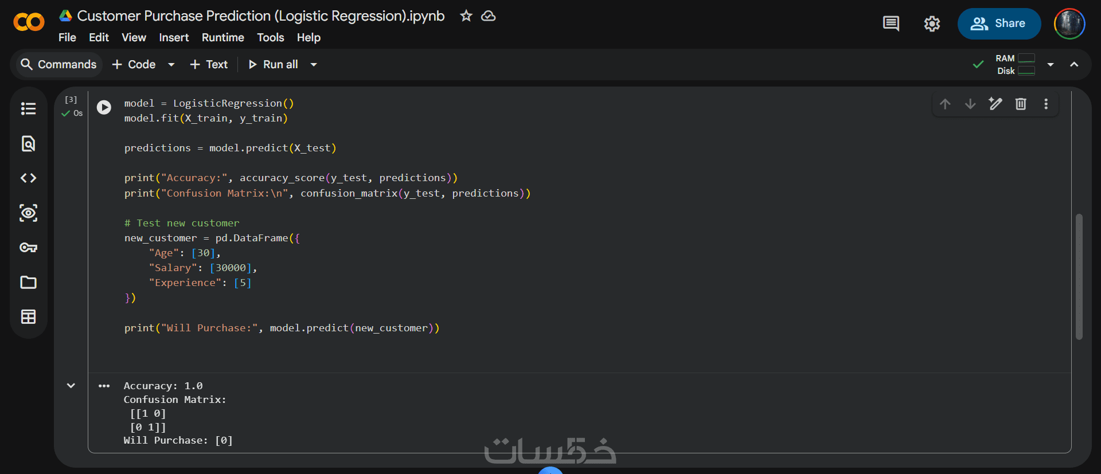
Task: Open the Tools menu
Action: coord(270,38)
